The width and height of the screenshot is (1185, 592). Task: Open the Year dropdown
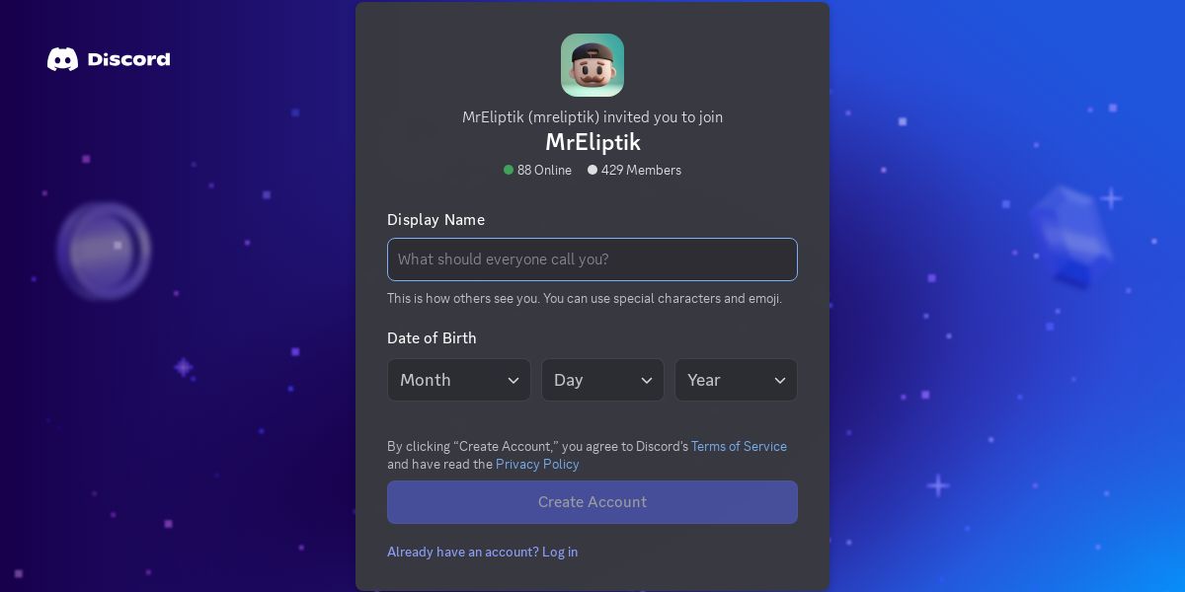736,380
